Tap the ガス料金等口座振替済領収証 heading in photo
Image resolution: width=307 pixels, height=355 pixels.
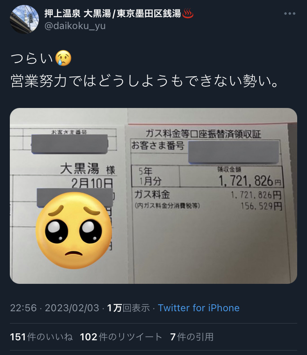203,134
